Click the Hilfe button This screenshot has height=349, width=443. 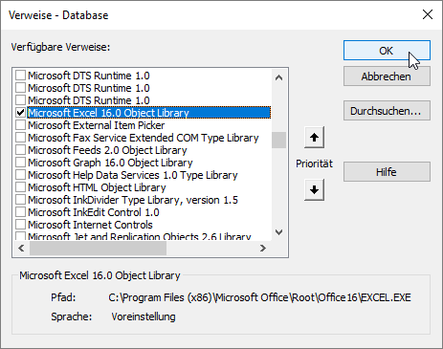[x=387, y=172]
